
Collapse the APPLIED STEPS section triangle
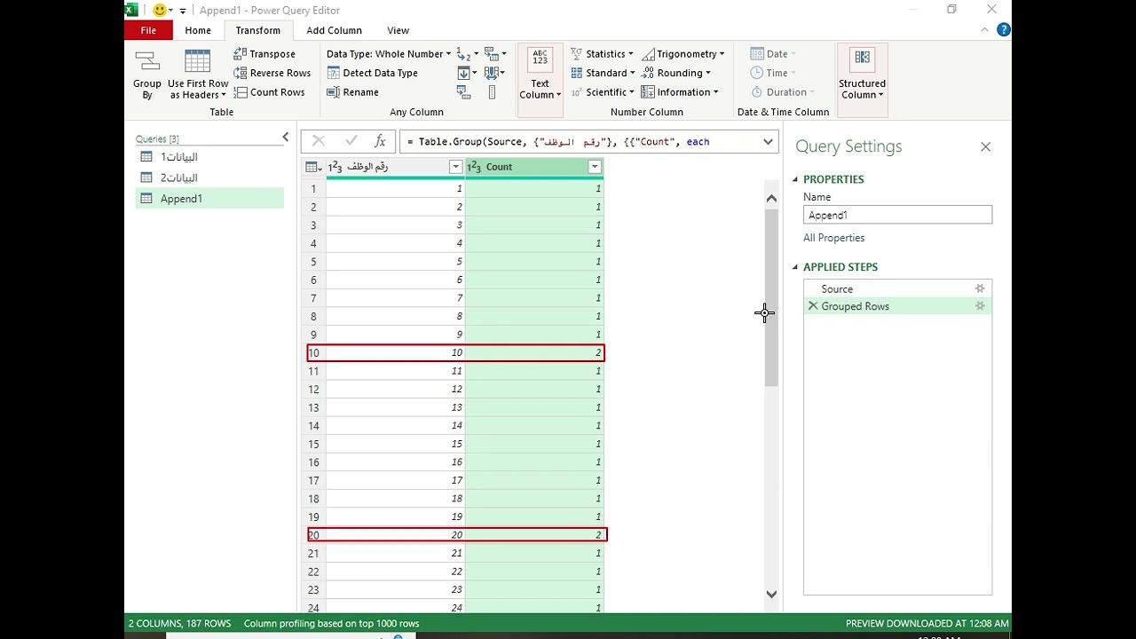coord(795,267)
